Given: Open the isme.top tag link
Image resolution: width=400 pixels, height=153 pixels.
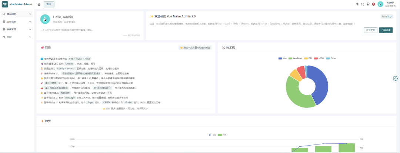Looking at the screenshot, I should click(x=387, y=16).
